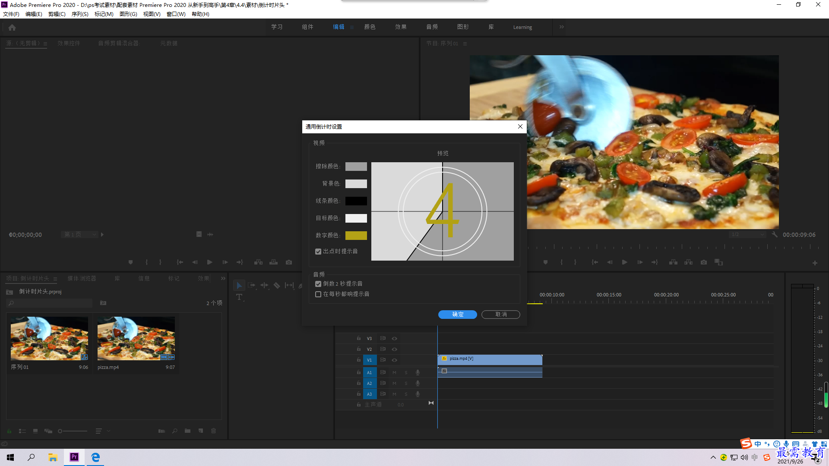This screenshot has width=829, height=466.
Task: Export frame from Program monitor camera icon
Action: click(x=704, y=262)
